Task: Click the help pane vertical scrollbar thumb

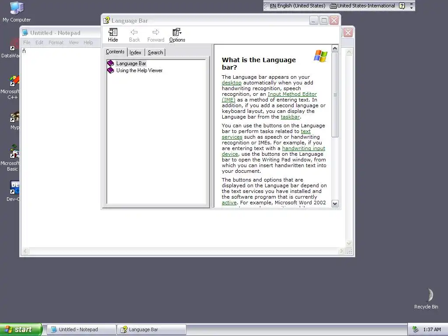Action: click(335, 94)
